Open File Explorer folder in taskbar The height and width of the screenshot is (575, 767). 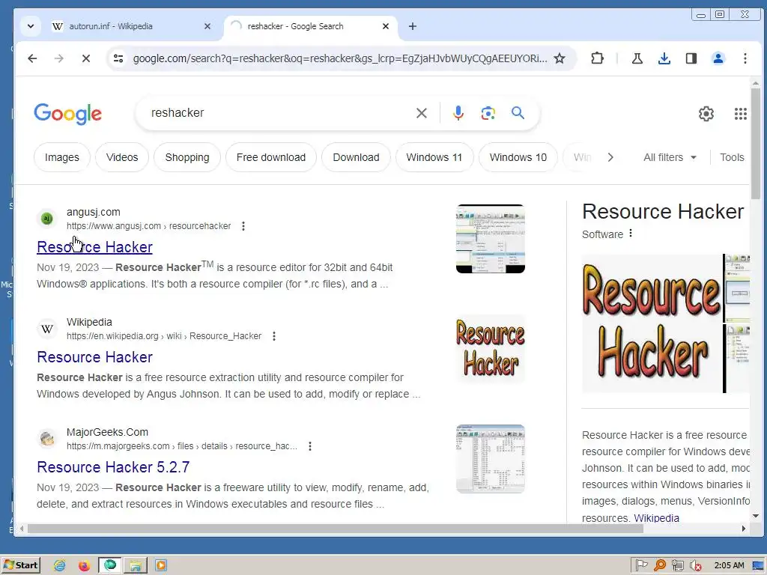point(136,566)
